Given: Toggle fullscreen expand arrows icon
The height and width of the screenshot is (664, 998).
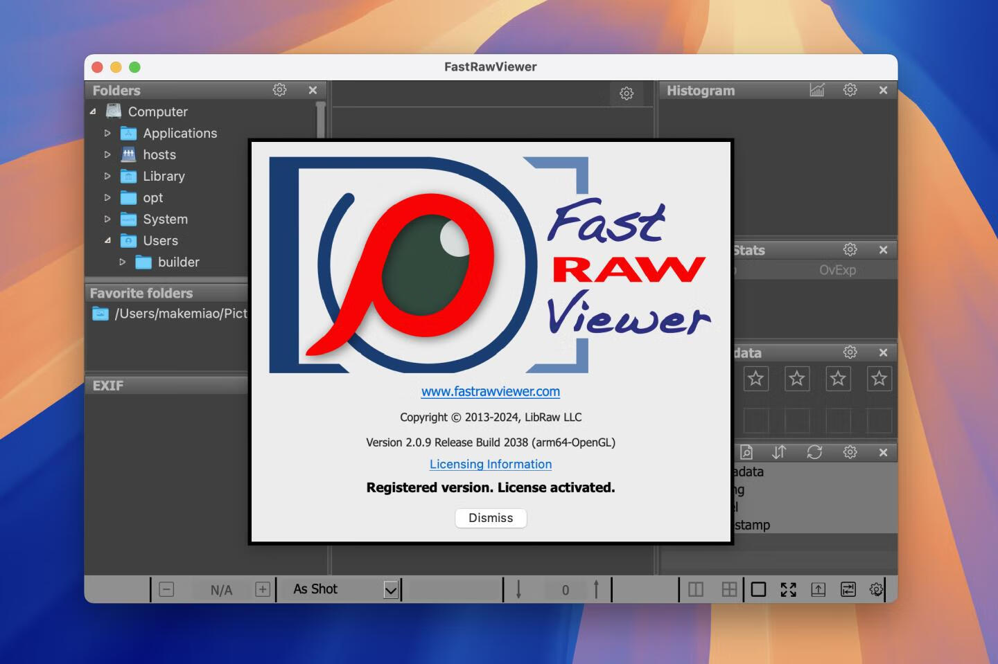Looking at the screenshot, I should (789, 589).
